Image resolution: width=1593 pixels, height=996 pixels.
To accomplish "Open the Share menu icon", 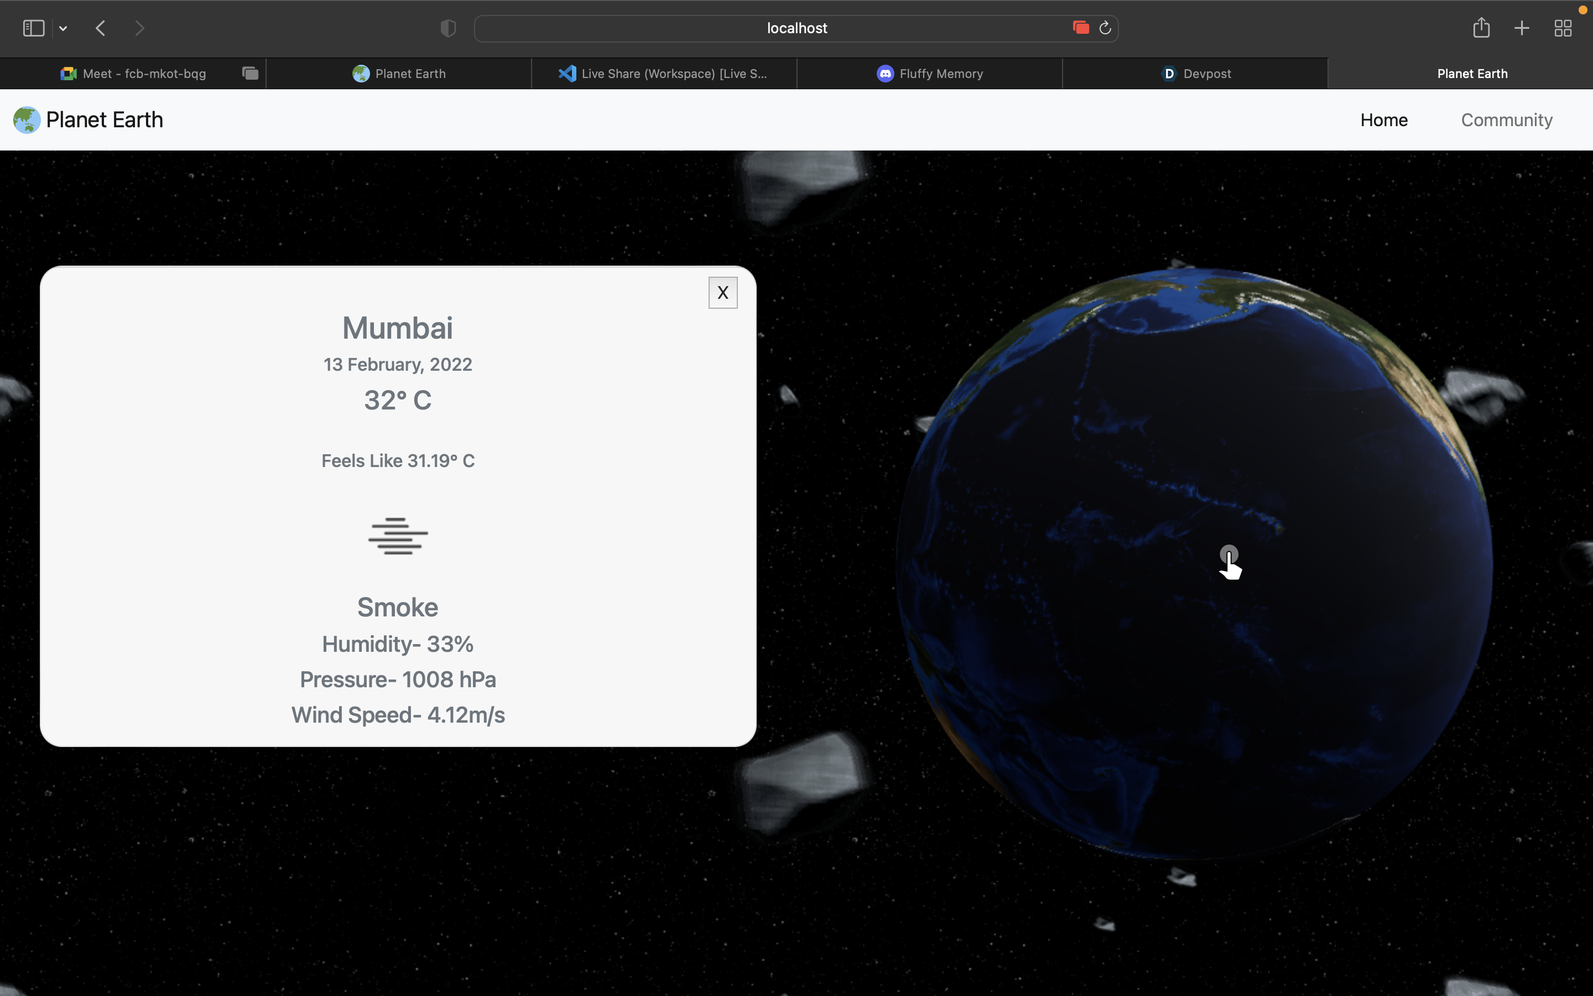I will point(1481,28).
